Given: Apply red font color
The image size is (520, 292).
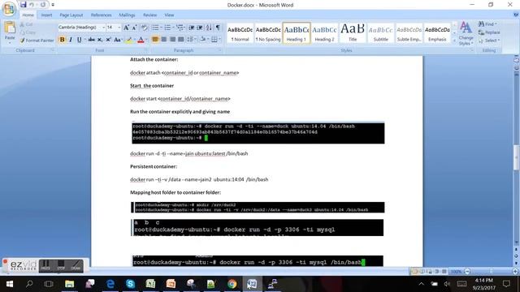Looking at the screenshot, I should 141,40.
